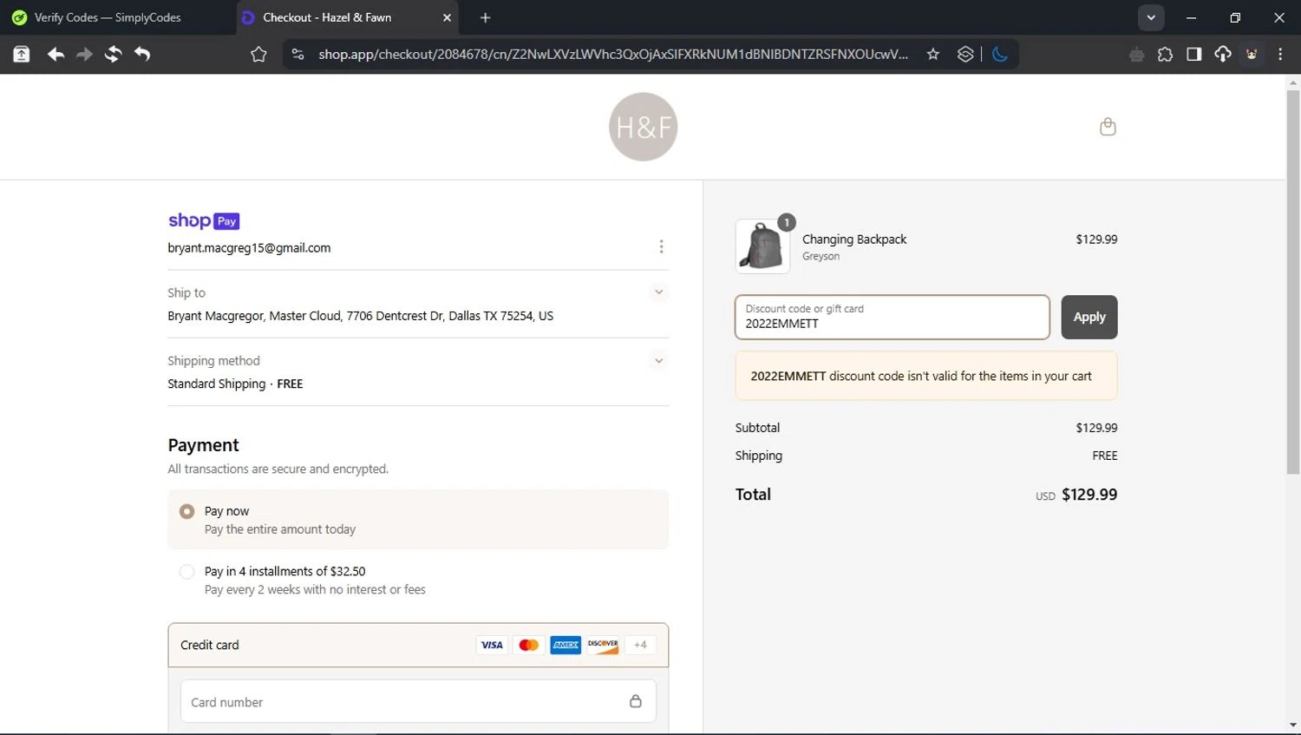Click the quantity badge on backpack thumbnail
This screenshot has width=1301, height=735.
(787, 222)
